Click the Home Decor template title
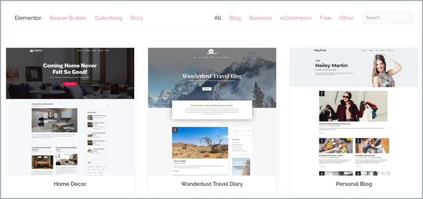 click(70, 184)
